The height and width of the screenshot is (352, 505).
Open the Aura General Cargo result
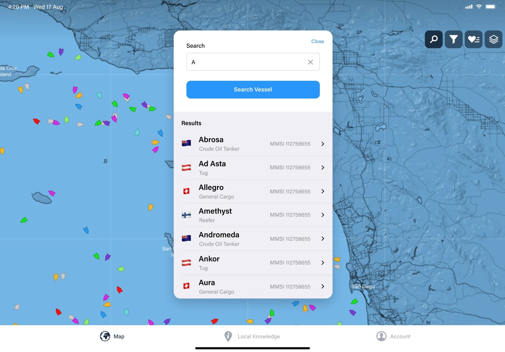253,286
